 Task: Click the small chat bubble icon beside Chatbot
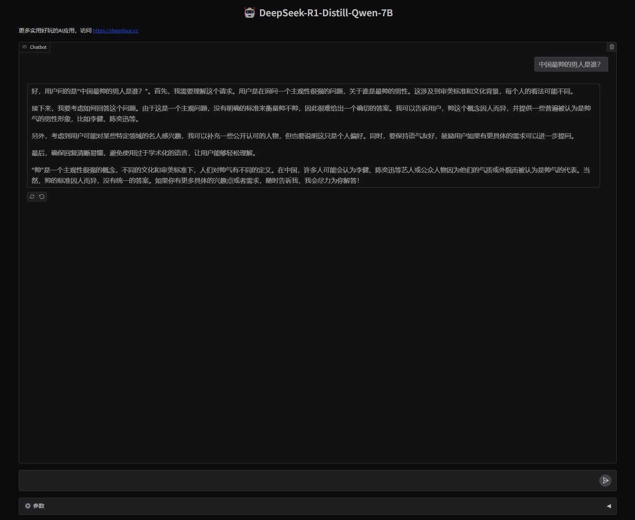(x=25, y=47)
